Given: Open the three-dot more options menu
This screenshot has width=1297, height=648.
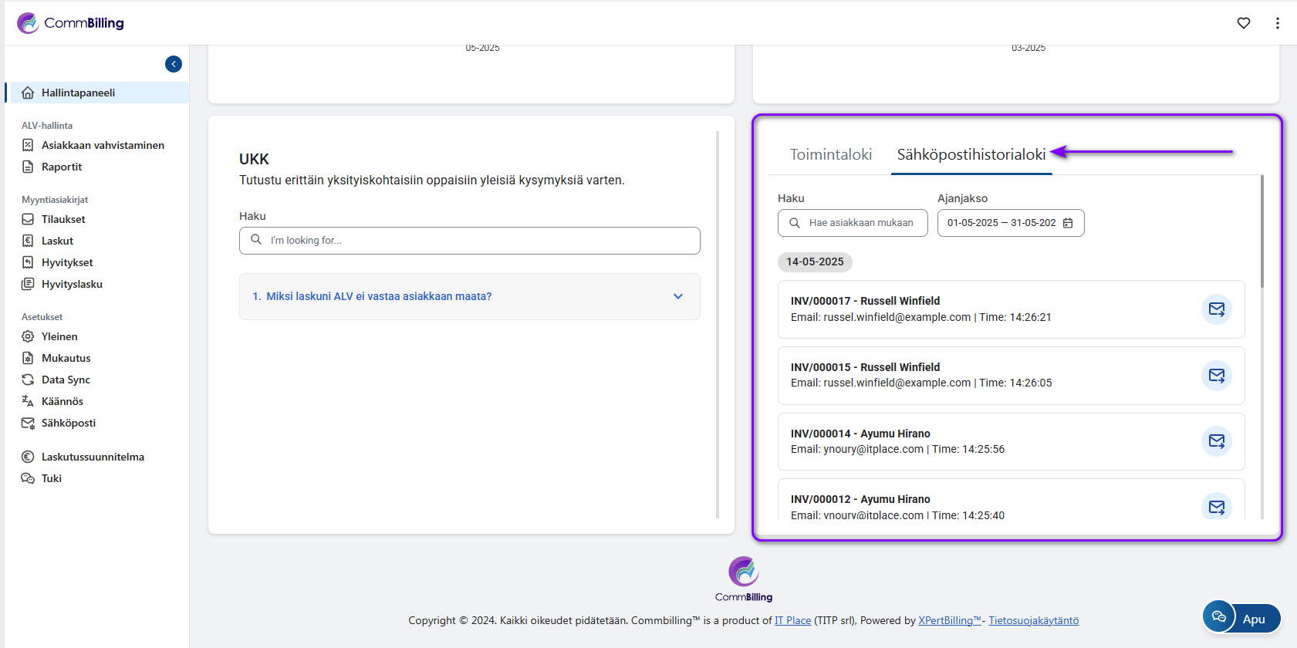Looking at the screenshot, I should [x=1277, y=23].
